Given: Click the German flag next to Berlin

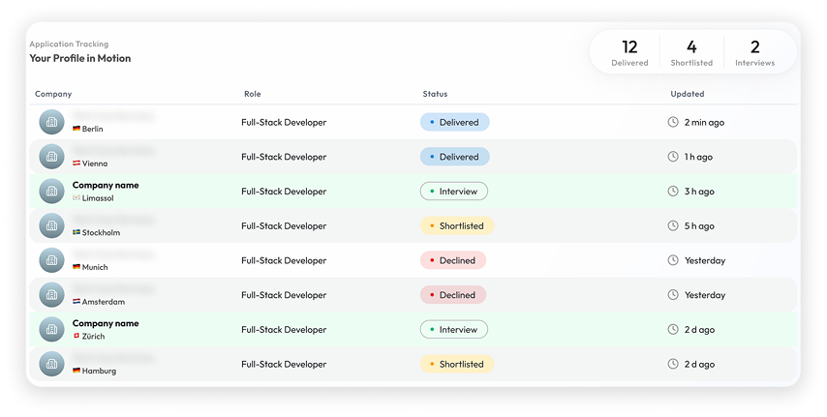Looking at the screenshot, I should pyautogui.click(x=77, y=129).
